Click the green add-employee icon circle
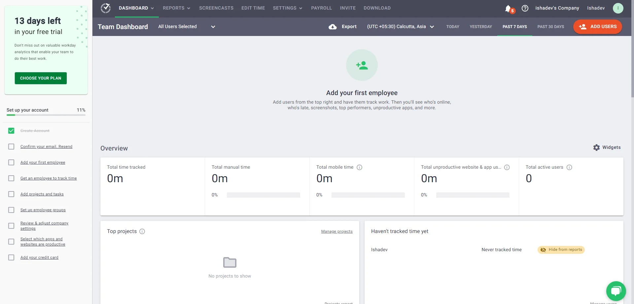Viewport: 634px width, 304px height. (x=362, y=65)
